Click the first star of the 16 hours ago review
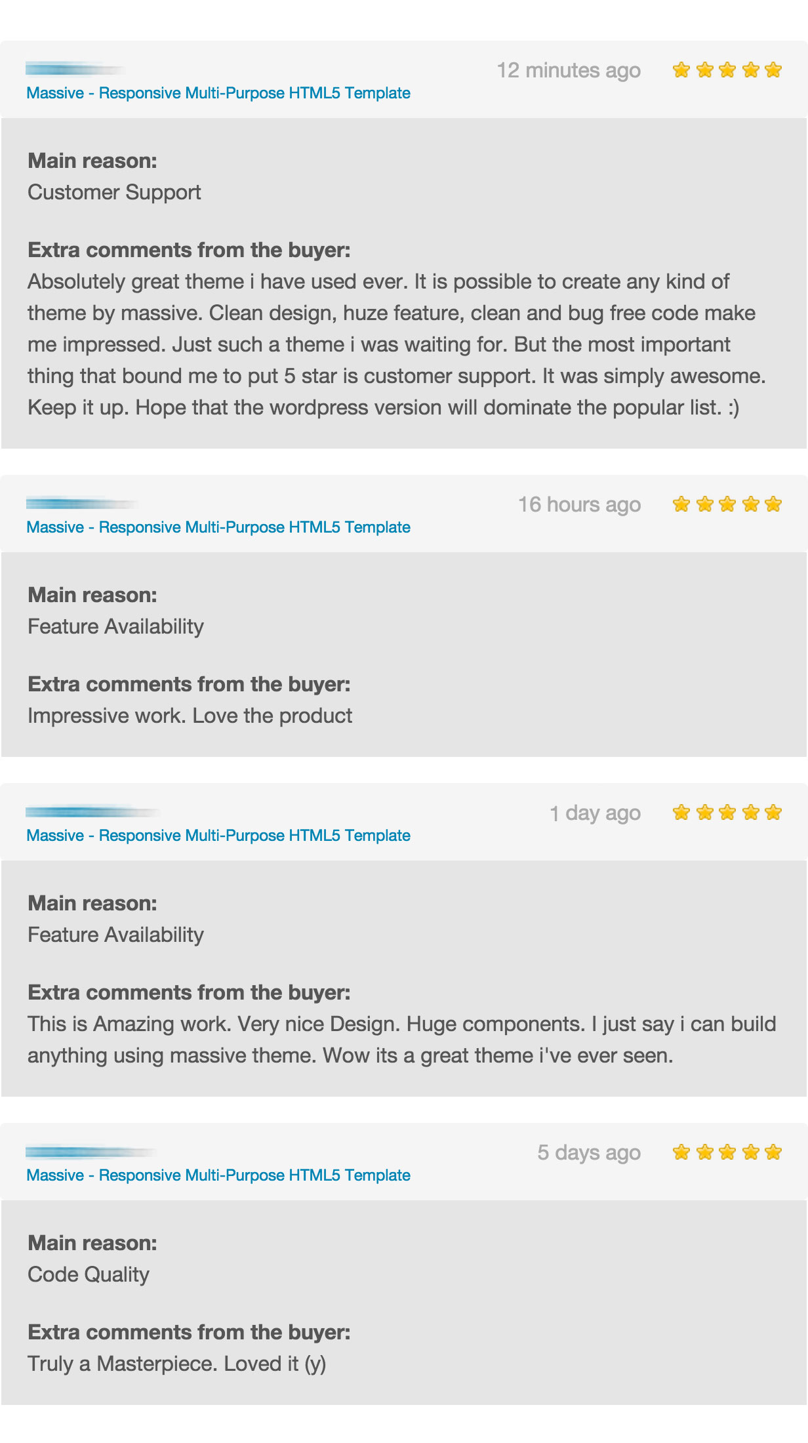Image resolution: width=808 pixels, height=1443 pixels. (x=681, y=504)
